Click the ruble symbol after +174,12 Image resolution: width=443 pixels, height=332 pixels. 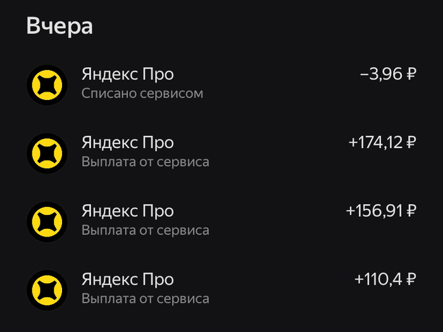click(x=411, y=143)
